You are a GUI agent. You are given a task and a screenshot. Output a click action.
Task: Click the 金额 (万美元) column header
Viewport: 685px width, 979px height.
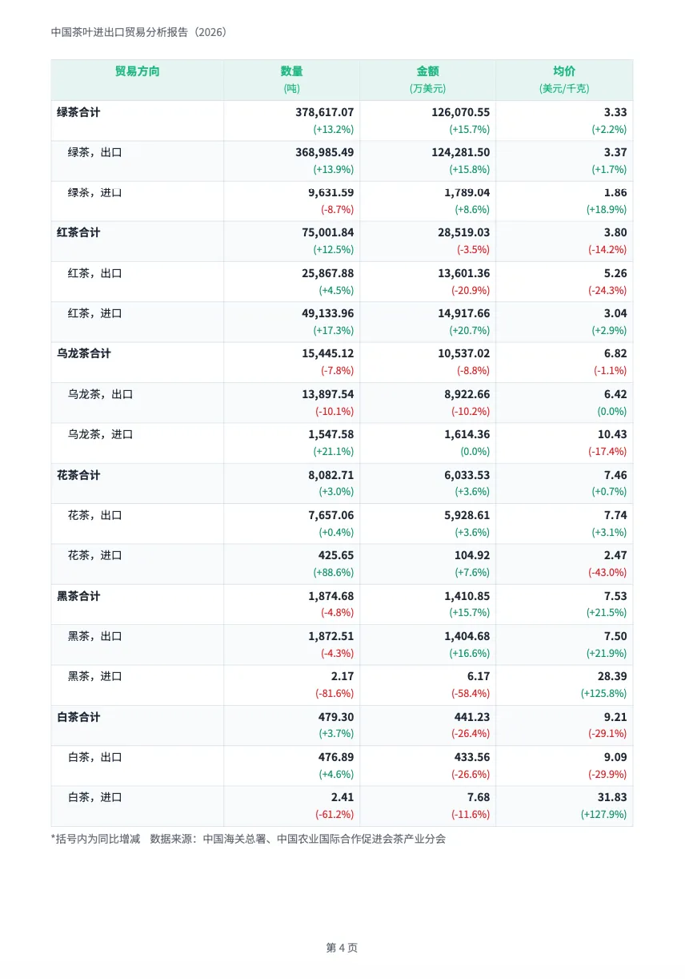427,80
